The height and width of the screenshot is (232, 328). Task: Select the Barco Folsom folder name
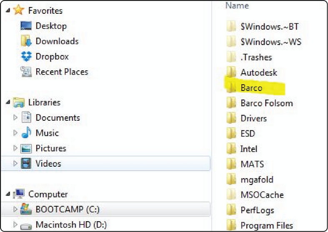tap(267, 103)
